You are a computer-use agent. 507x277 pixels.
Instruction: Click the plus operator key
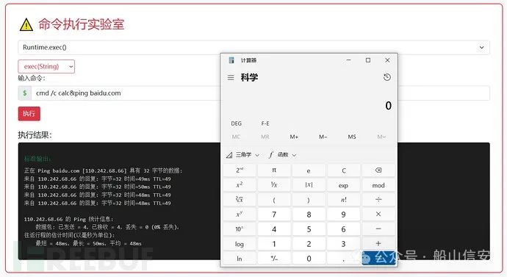(x=378, y=244)
